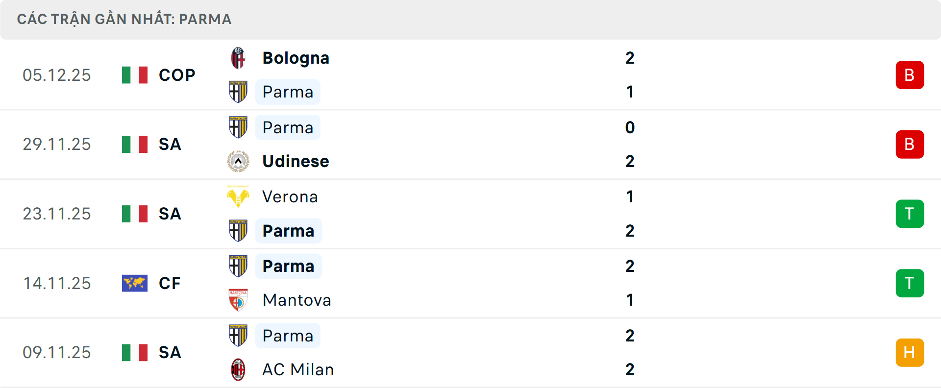941x388 pixels.
Task: Click the AC Milan crest icon
Action: [239, 369]
